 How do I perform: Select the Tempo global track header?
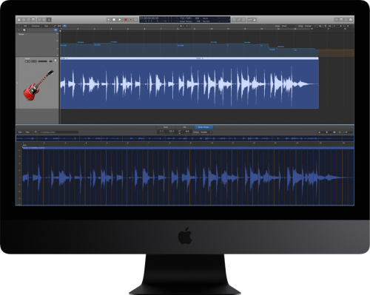[x=37, y=44]
